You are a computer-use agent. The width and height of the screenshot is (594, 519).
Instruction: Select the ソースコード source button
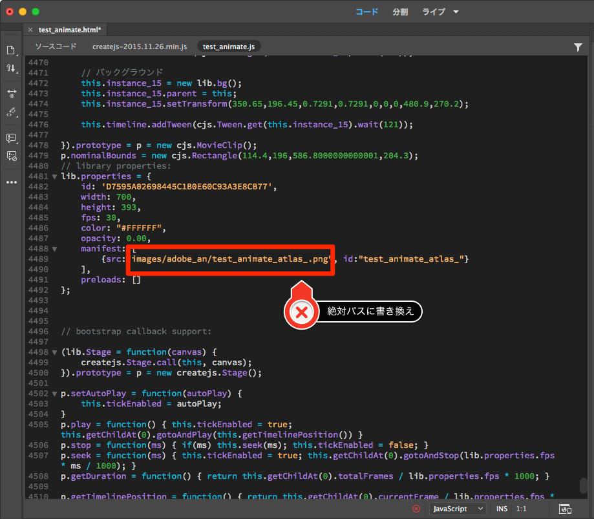coord(56,47)
